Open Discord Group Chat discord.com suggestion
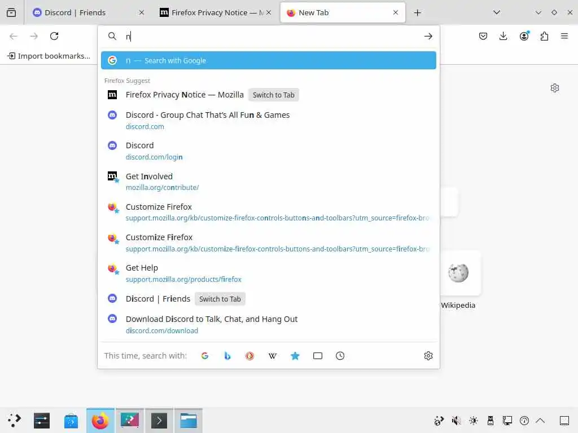This screenshot has width=578, height=433. (x=268, y=121)
